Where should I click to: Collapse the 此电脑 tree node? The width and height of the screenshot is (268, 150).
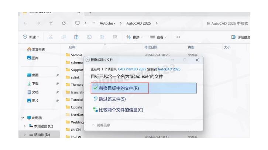(23, 118)
